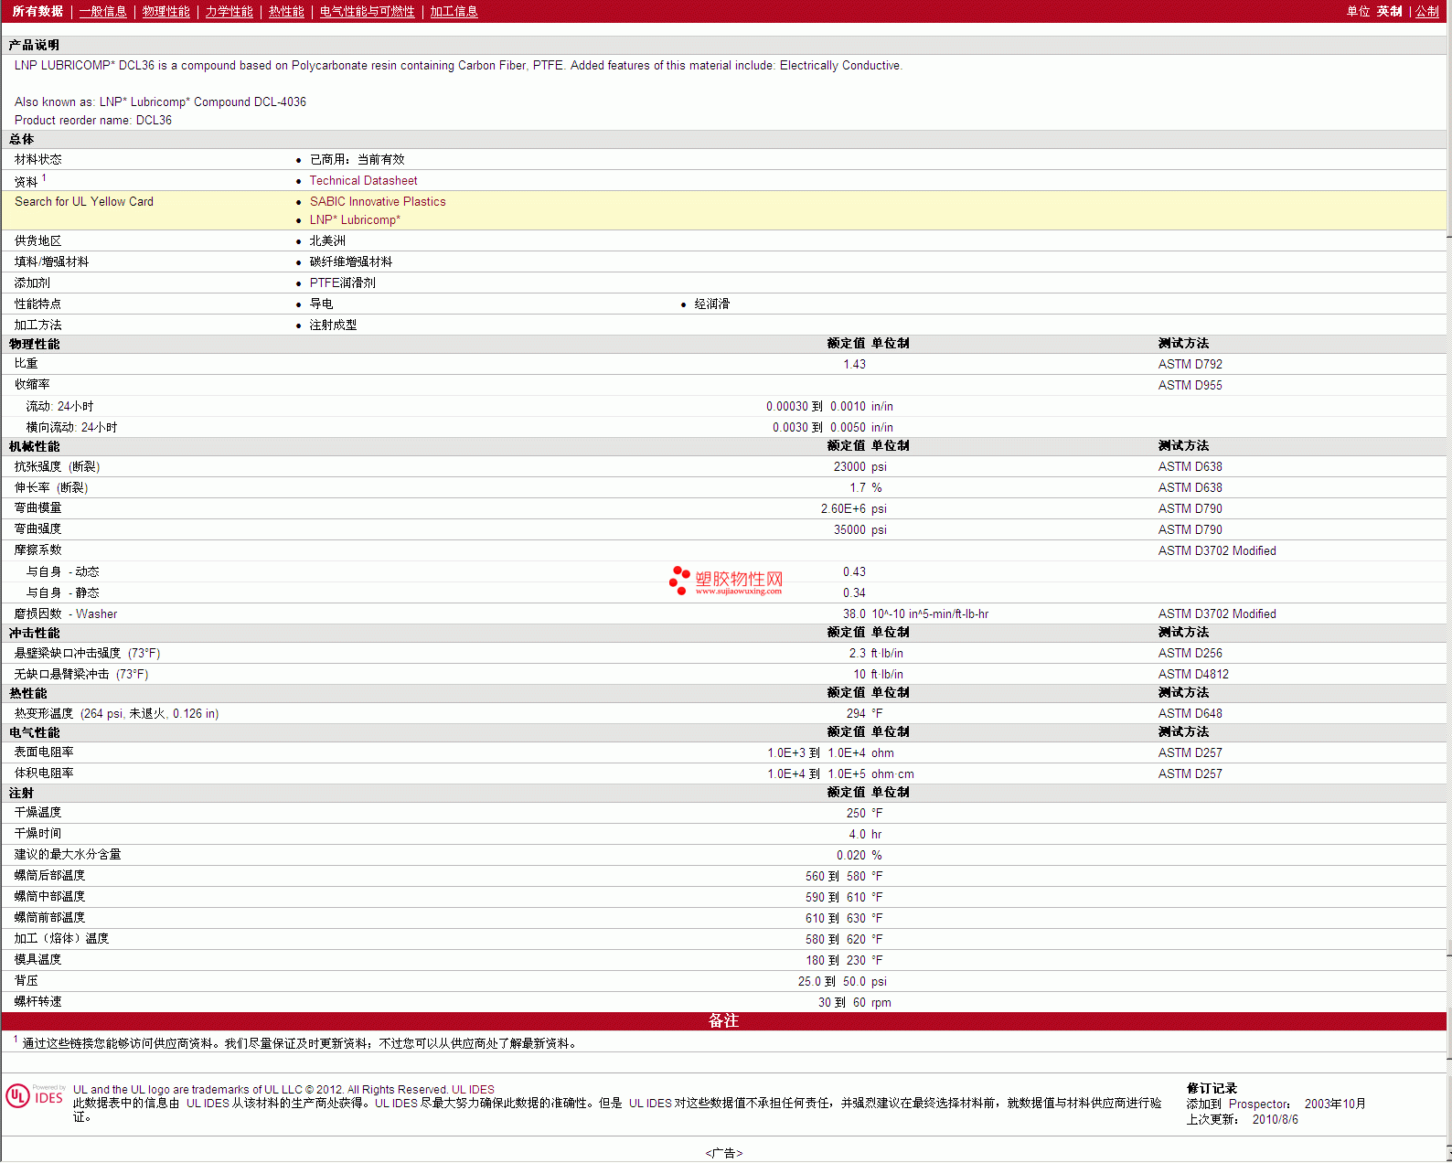The image size is (1452, 1163).
Task: Open the 所有数据 tab
Action: [37, 11]
